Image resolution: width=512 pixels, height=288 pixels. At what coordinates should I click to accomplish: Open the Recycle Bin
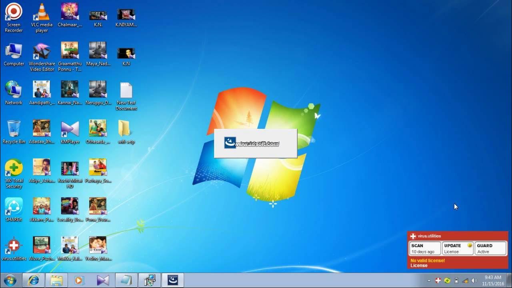point(14,132)
